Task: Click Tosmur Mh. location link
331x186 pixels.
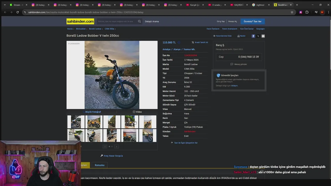Action: [189, 49]
